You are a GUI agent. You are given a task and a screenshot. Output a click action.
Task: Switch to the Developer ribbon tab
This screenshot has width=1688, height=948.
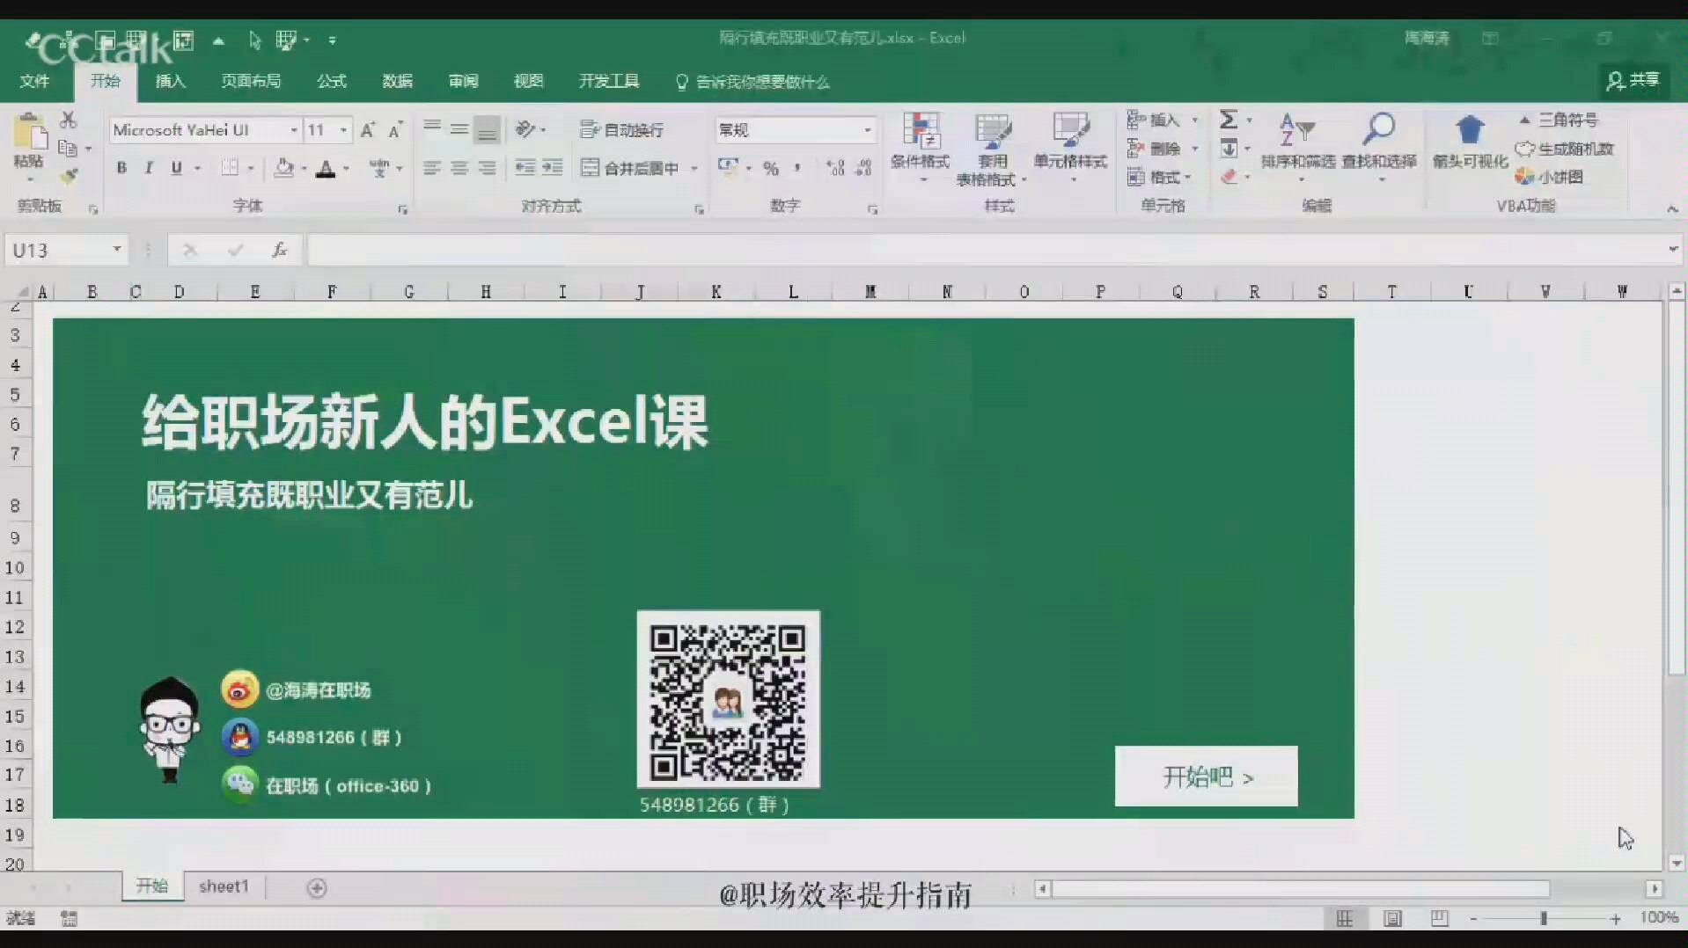[609, 81]
